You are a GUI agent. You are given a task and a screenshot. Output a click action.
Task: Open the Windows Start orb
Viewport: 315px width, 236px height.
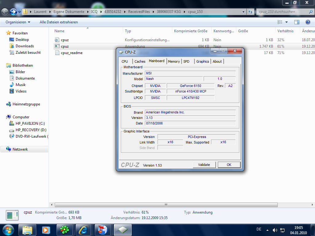click(x=8, y=230)
